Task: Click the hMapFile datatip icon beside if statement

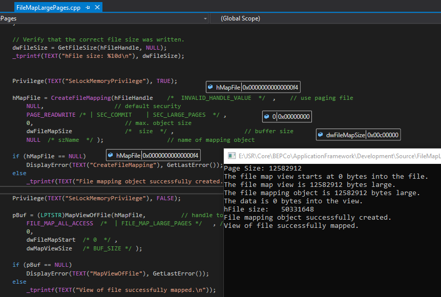Action: (111, 155)
